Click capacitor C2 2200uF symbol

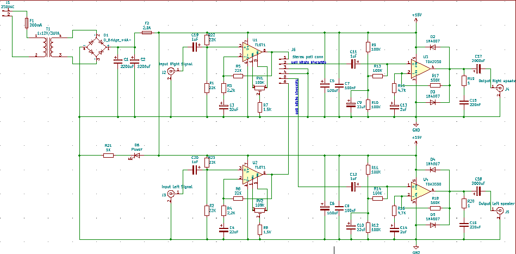(135, 61)
